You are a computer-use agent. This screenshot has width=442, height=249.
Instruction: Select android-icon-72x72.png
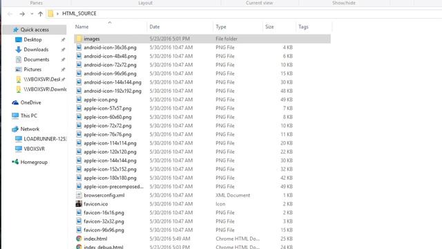(x=110, y=65)
